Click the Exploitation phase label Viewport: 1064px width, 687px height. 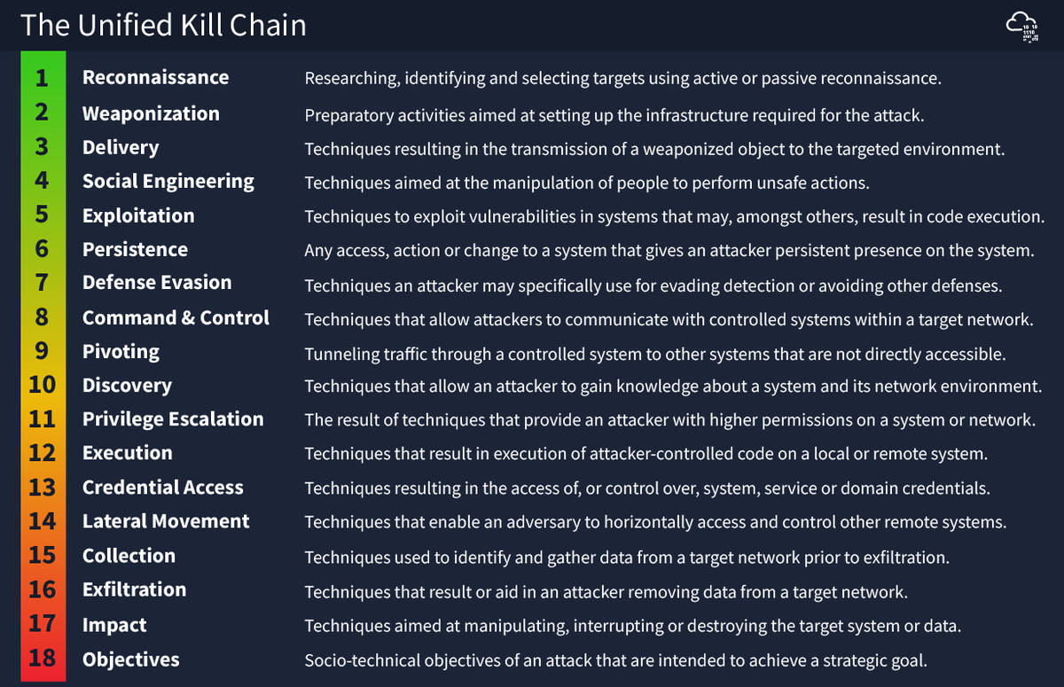tap(138, 215)
